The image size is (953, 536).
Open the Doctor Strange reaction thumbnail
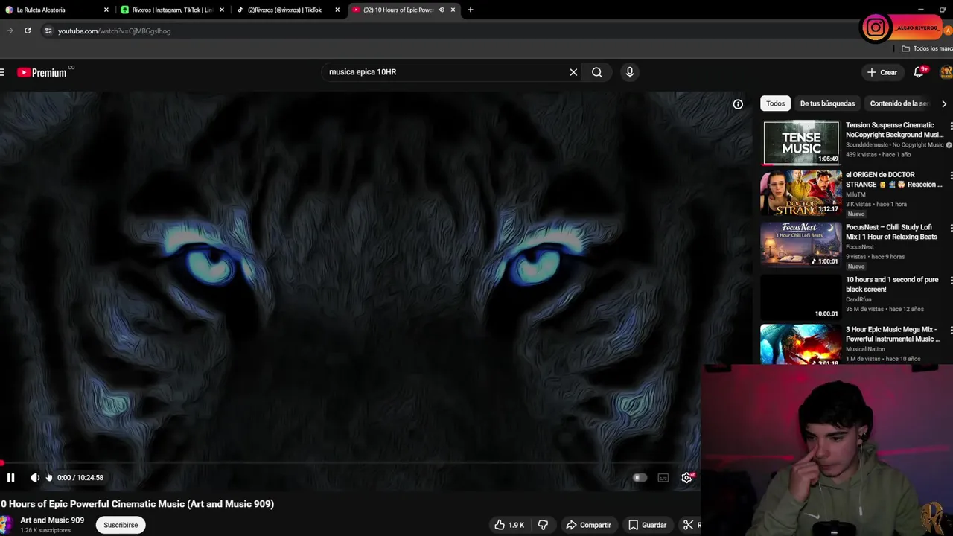(801, 192)
